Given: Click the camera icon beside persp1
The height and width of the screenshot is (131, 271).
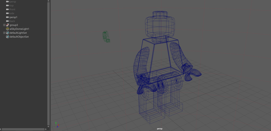Looking at the screenshot, I should pos(7,17).
